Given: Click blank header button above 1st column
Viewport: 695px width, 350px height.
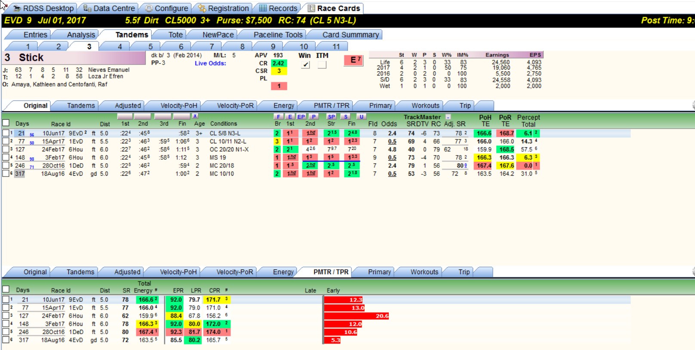Looking at the screenshot, I should click(125, 116).
